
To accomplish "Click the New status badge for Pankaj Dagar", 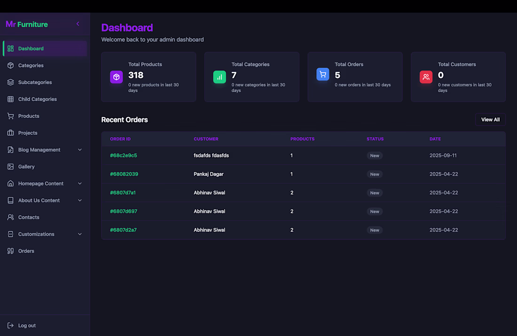I will tap(375, 174).
